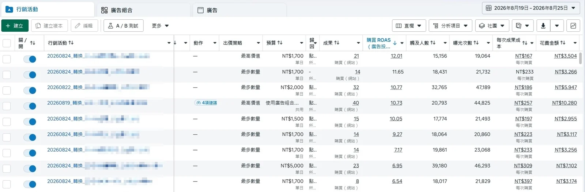585x192 pixels.
Task: Open the 預算 column menu arrow
Action: pyautogui.click(x=301, y=43)
